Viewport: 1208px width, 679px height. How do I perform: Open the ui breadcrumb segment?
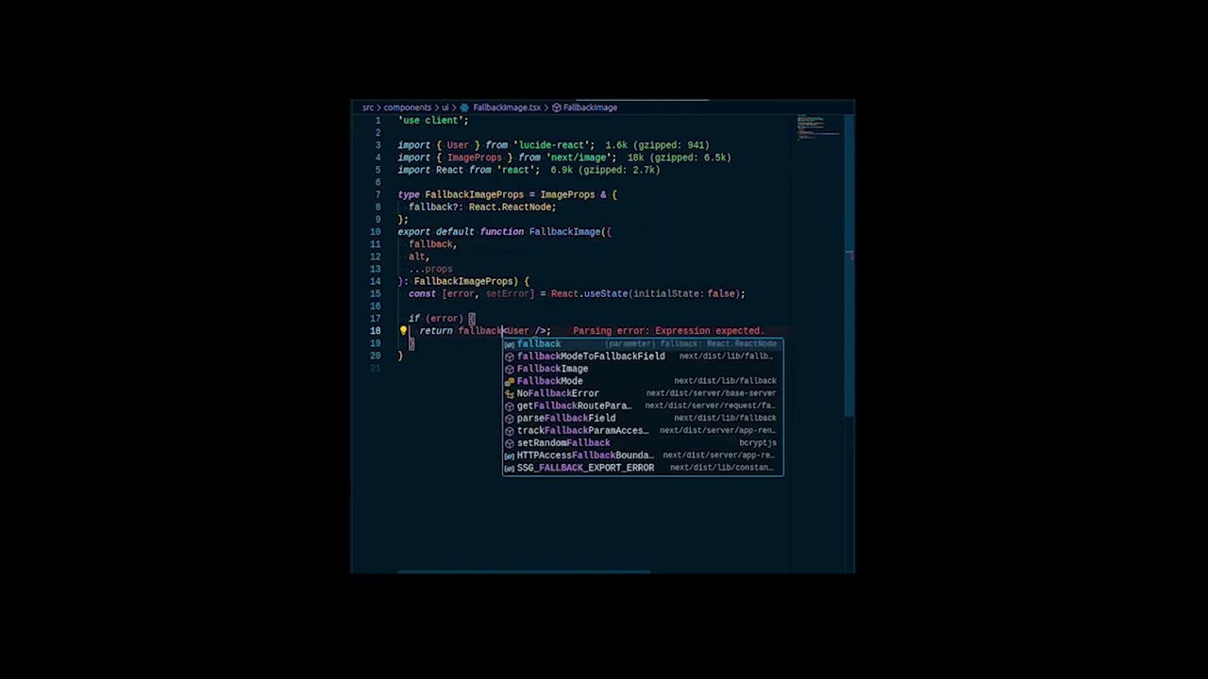pyautogui.click(x=445, y=108)
